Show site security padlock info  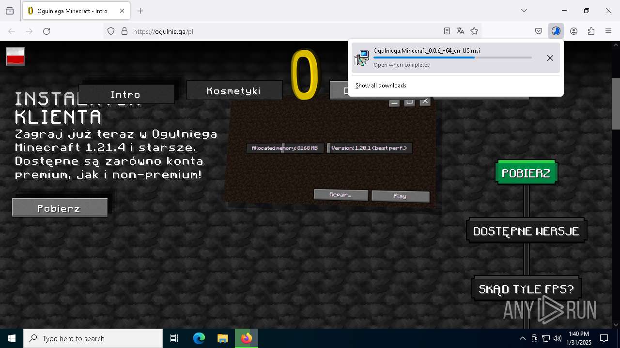(x=124, y=31)
